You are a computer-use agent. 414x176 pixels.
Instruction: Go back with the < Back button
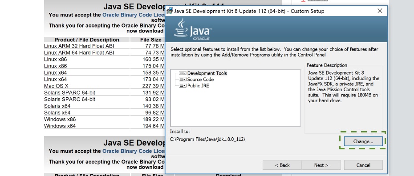282,165
